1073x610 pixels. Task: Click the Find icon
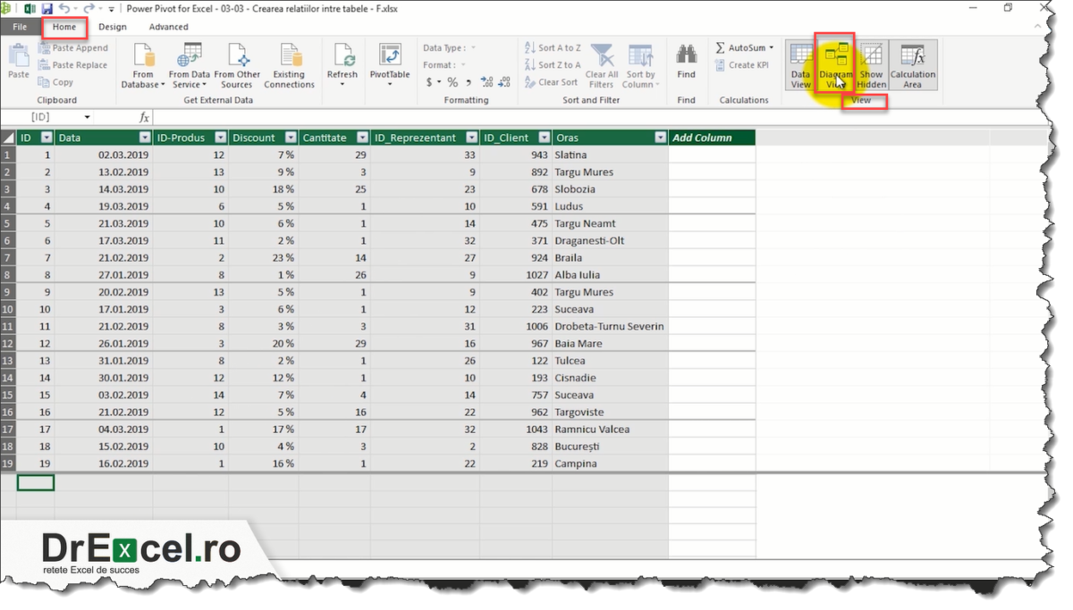tap(686, 63)
